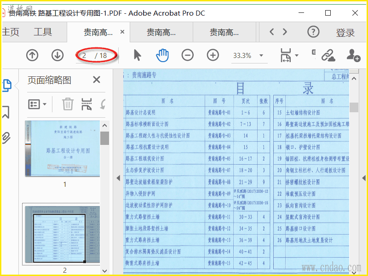The height and width of the screenshot is (276, 368).
Task: Open thumbnails options menu dropdown
Action: tap(37, 104)
